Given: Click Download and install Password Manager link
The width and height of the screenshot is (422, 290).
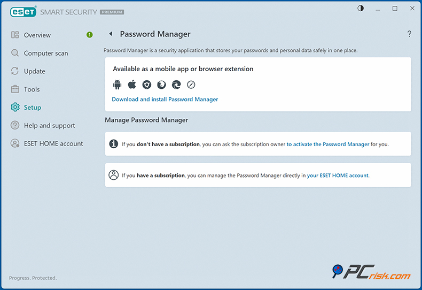Looking at the screenshot, I should pos(165,100).
